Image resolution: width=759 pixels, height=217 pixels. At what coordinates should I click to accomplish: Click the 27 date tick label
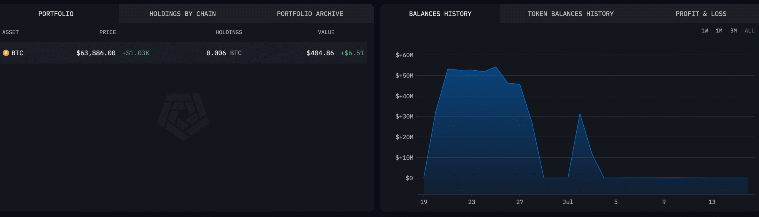(520, 202)
